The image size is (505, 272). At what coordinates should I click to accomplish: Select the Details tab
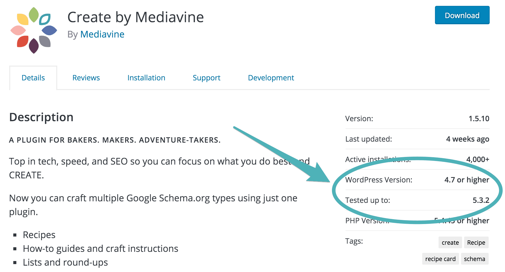click(33, 78)
